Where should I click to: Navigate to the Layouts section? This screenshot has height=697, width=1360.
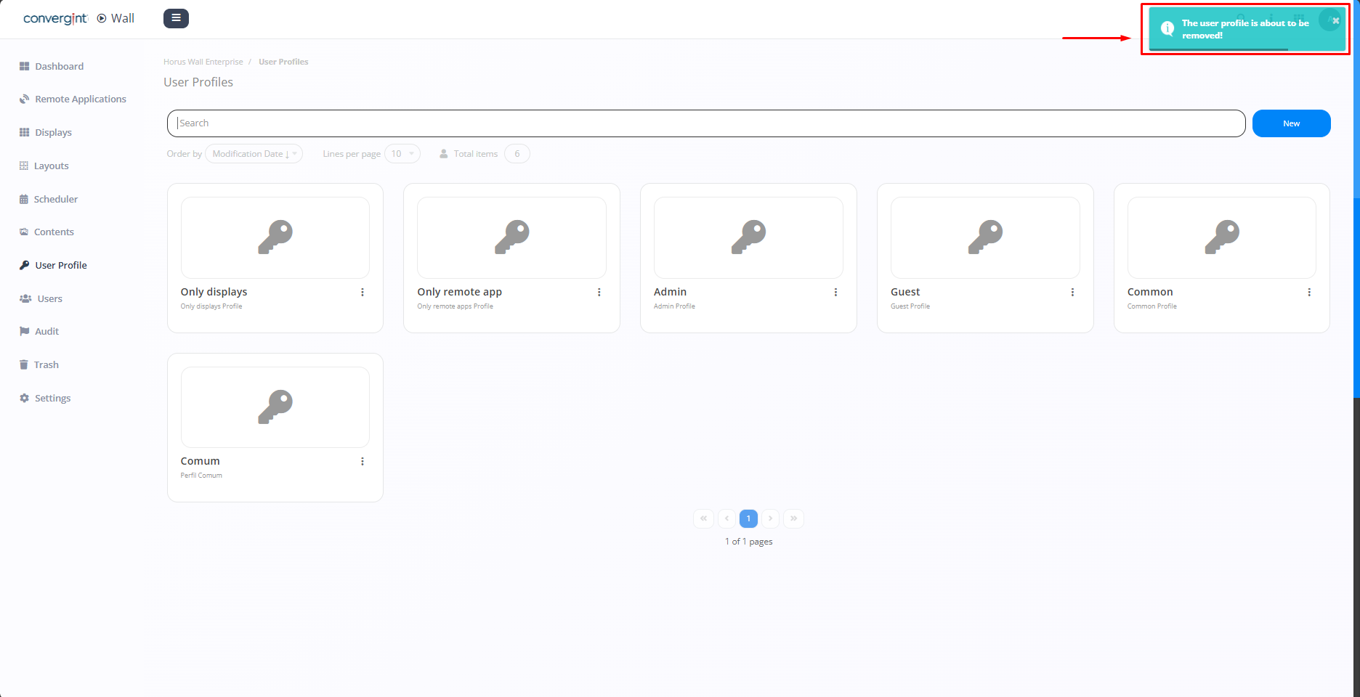[51, 166]
